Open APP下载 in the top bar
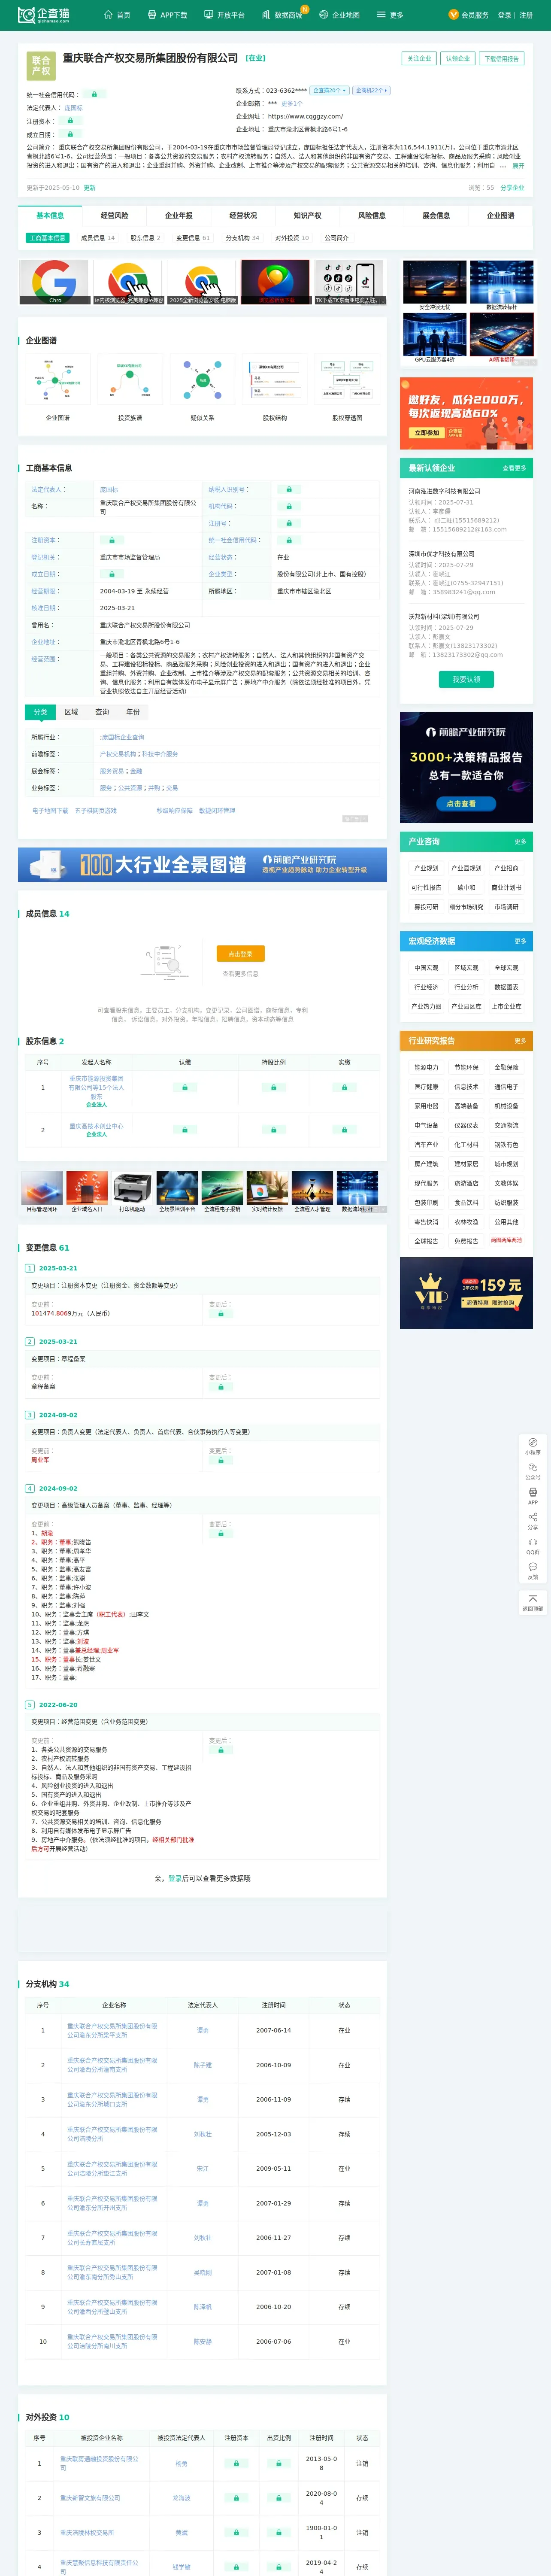This screenshot has height=2576, width=551. coord(167,15)
